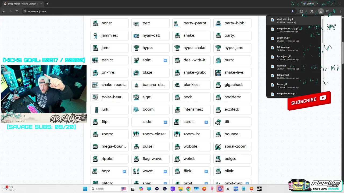Open File Explorer from the taskbar
This screenshot has height=193, width=344.
point(181,189)
